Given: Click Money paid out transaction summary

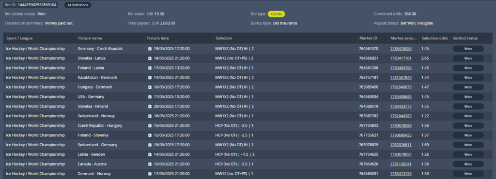Looking at the screenshot, I should point(59,23).
